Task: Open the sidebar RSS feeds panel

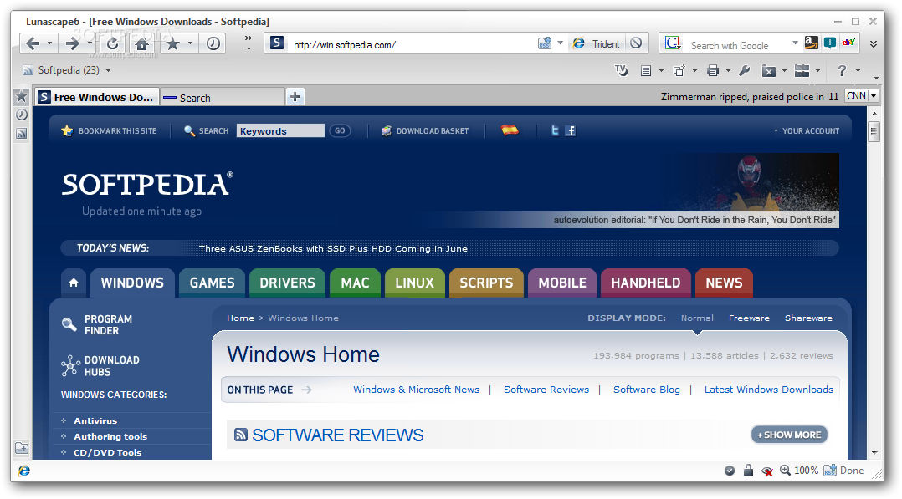Action: (x=21, y=134)
